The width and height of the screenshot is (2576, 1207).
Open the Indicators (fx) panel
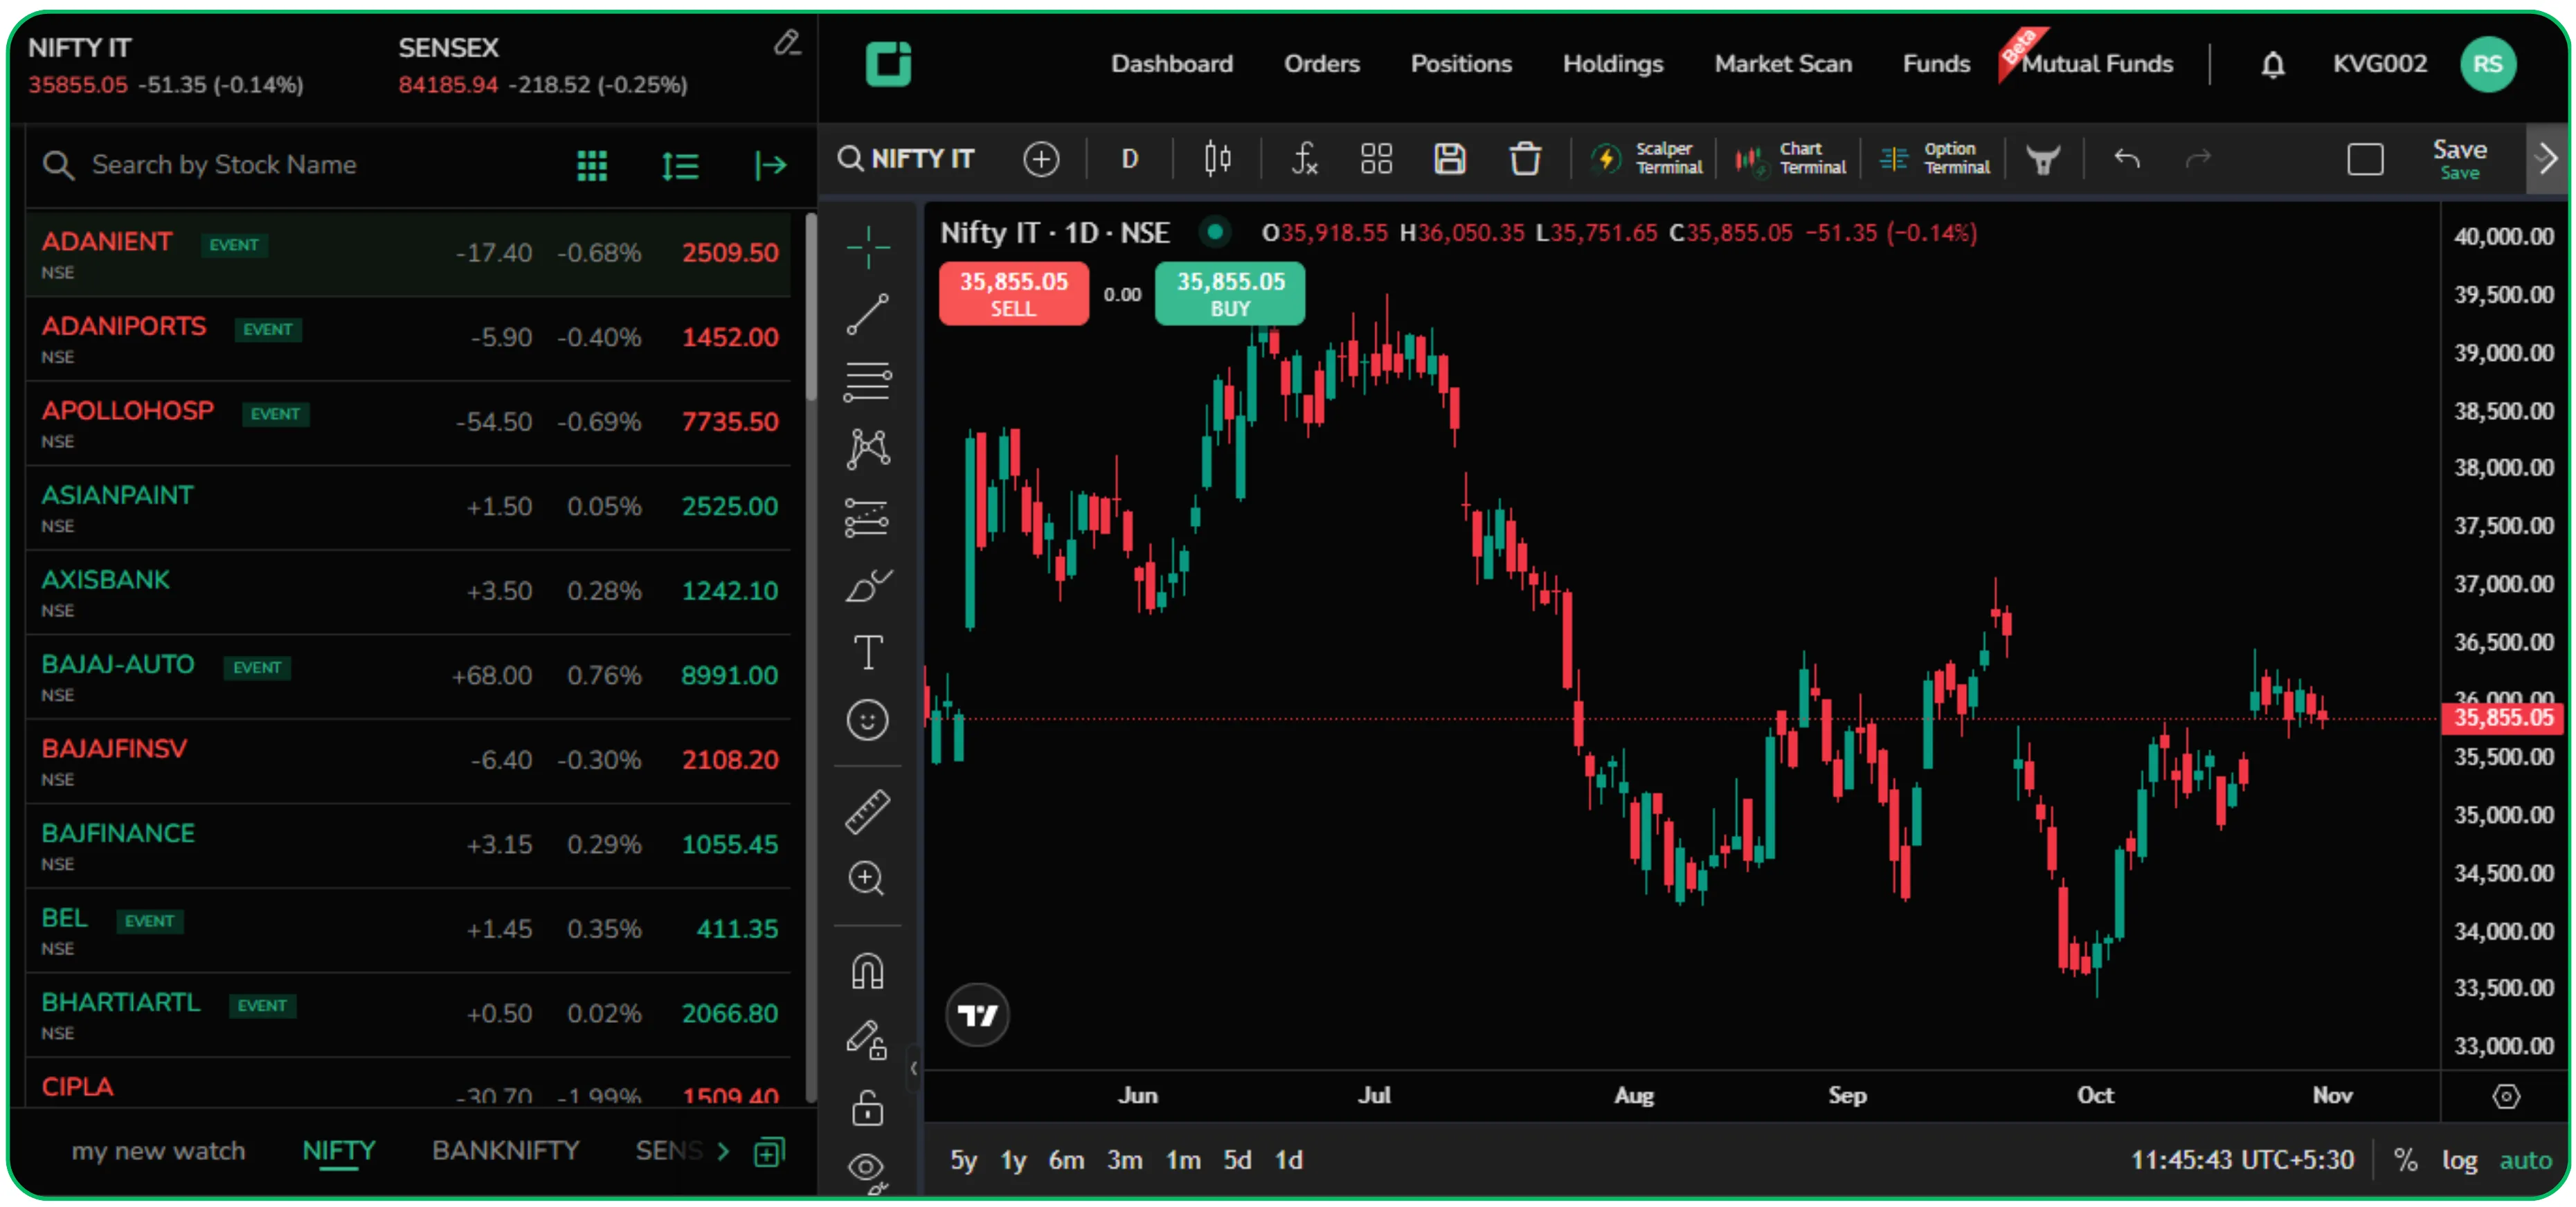click(1305, 158)
